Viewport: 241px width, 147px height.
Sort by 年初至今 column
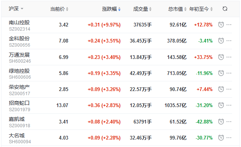[201, 9]
